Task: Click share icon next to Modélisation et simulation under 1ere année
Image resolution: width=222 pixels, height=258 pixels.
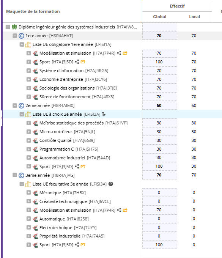Action: point(119,53)
